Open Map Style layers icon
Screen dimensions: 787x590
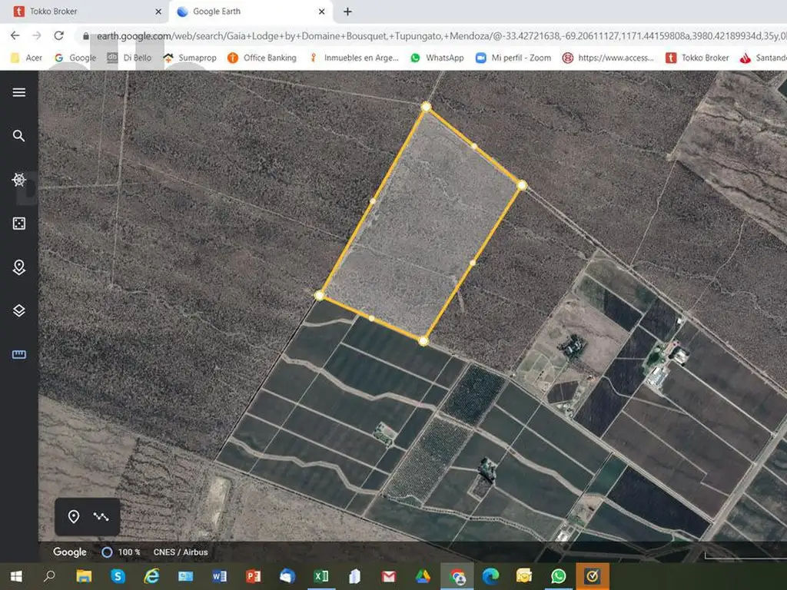tap(19, 310)
